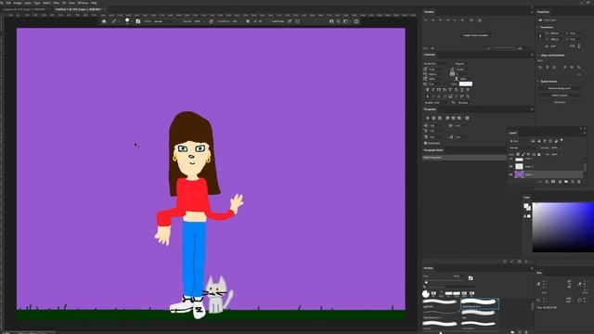
Task: Toggle Underline in Character panel
Action: tap(462, 90)
